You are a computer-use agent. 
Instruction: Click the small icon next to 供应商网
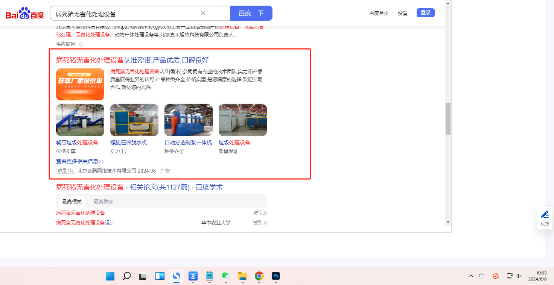tap(81, 44)
